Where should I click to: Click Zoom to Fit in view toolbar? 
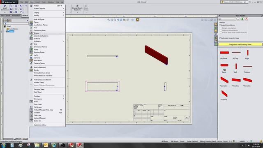pyautogui.click(x=108, y=20)
